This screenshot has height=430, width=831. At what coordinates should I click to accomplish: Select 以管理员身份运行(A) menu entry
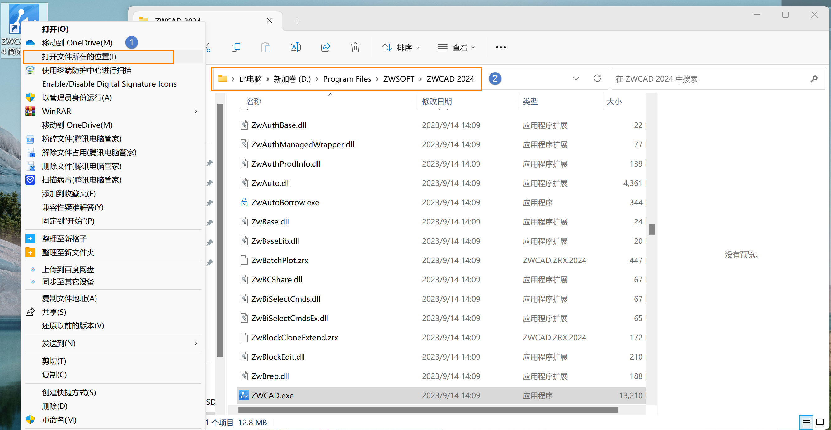[113, 97]
